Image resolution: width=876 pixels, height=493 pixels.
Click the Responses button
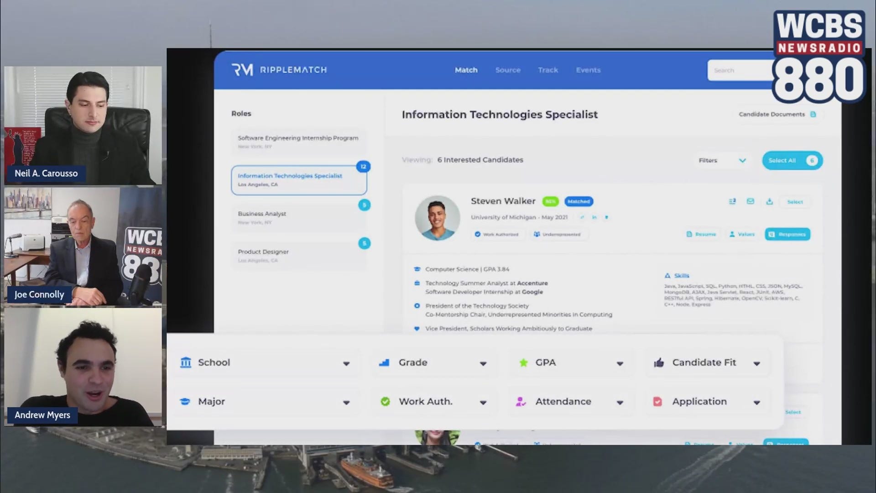pos(787,234)
